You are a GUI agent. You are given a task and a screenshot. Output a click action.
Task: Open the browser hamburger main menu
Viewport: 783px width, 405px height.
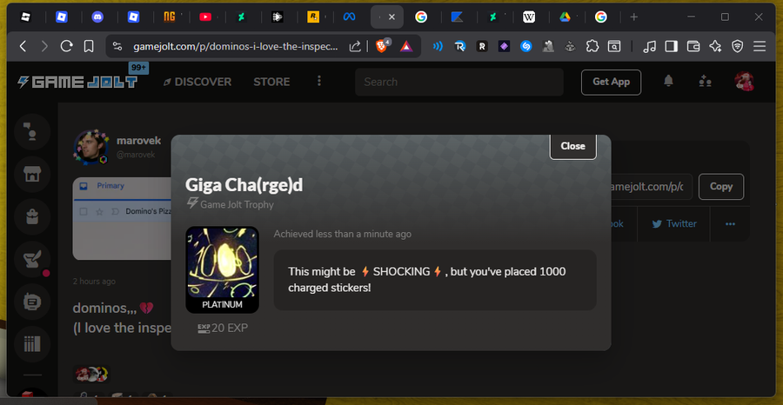pyautogui.click(x=760, y=46)
